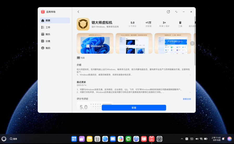Click the blue 安装 button
Screen dimensions: 234x144
point(134,108)
